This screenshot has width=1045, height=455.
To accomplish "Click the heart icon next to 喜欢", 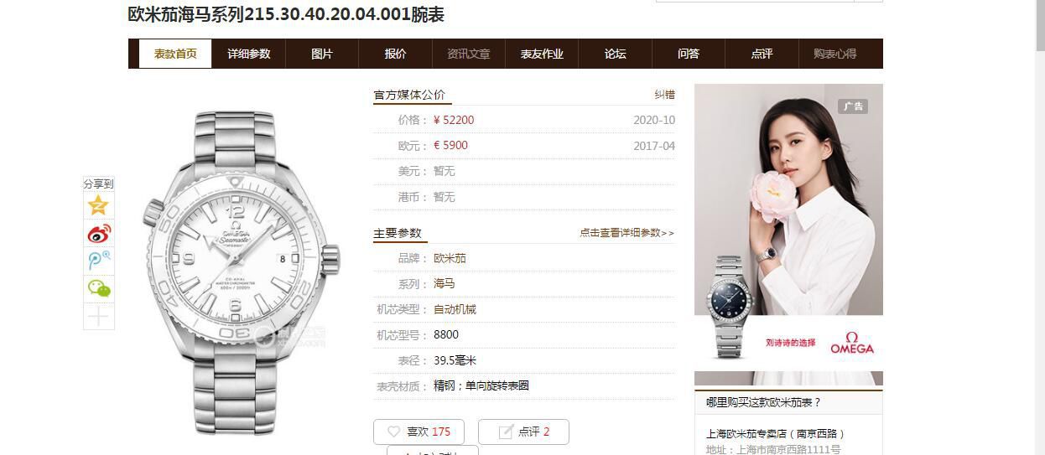I will [x=393, y=432].
